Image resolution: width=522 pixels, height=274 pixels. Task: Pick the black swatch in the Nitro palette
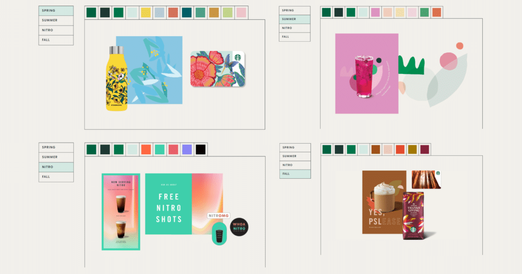pos(201,149)
